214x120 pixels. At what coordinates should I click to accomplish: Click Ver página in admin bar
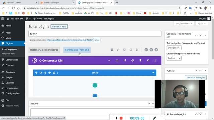click(49, 19)
